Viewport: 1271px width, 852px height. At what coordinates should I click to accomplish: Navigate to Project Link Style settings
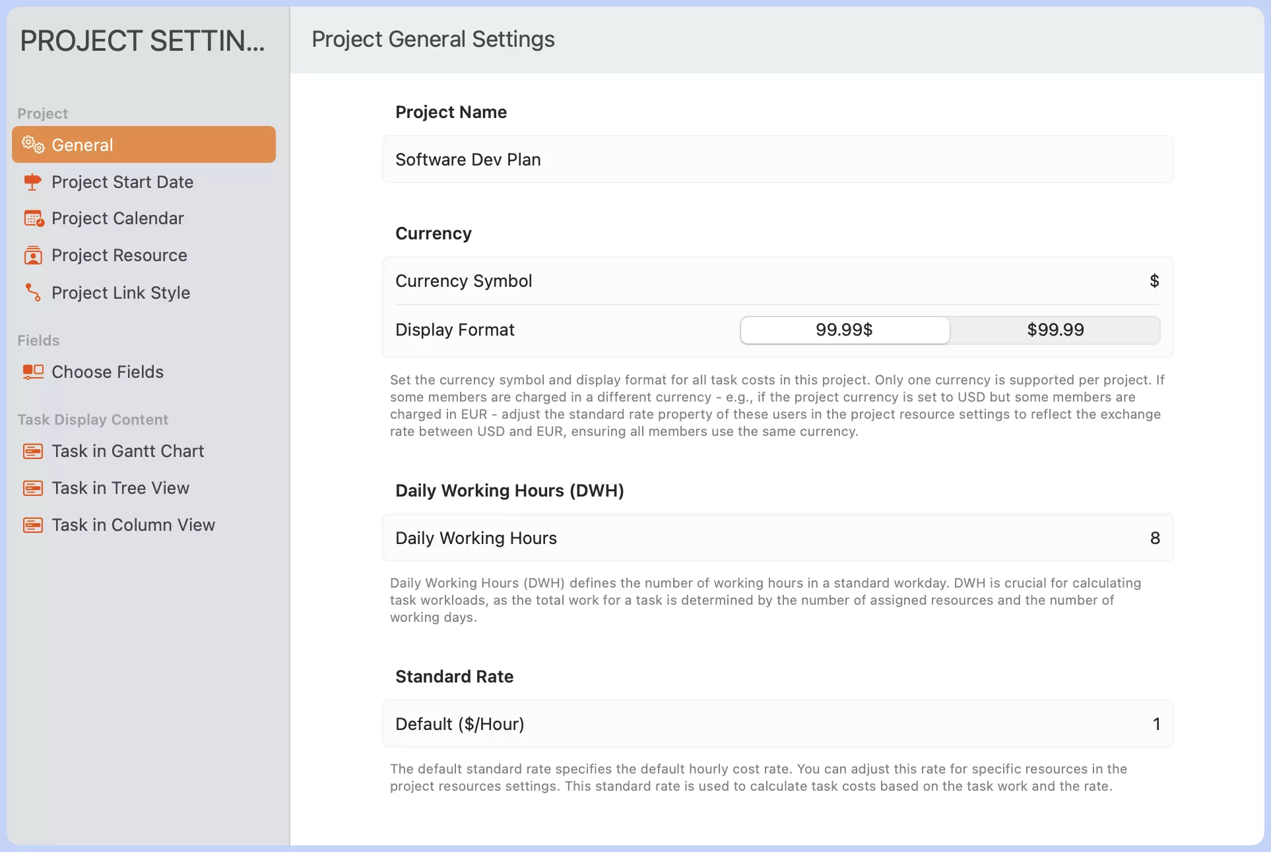tap(121, 293)
